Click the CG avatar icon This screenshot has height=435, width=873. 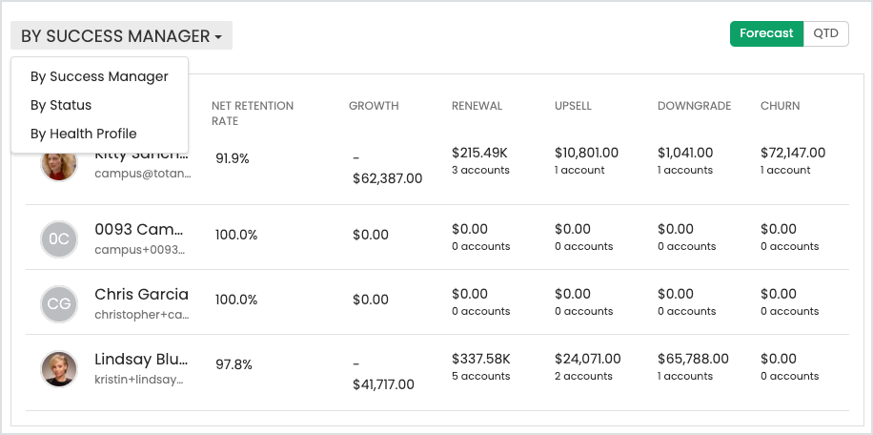(58, 303)
